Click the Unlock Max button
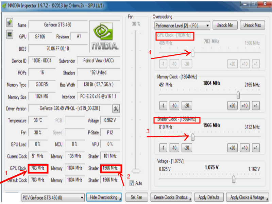This screenshot has height=204, width=272. [x=252, y=25]
